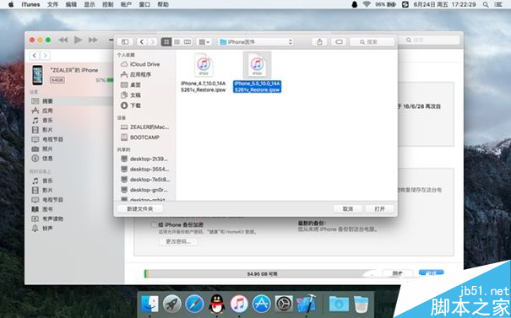The width and height of the screenshot is (511, 318).
Task: Switch file dialog to icon view
Action: tap(166, 41)
